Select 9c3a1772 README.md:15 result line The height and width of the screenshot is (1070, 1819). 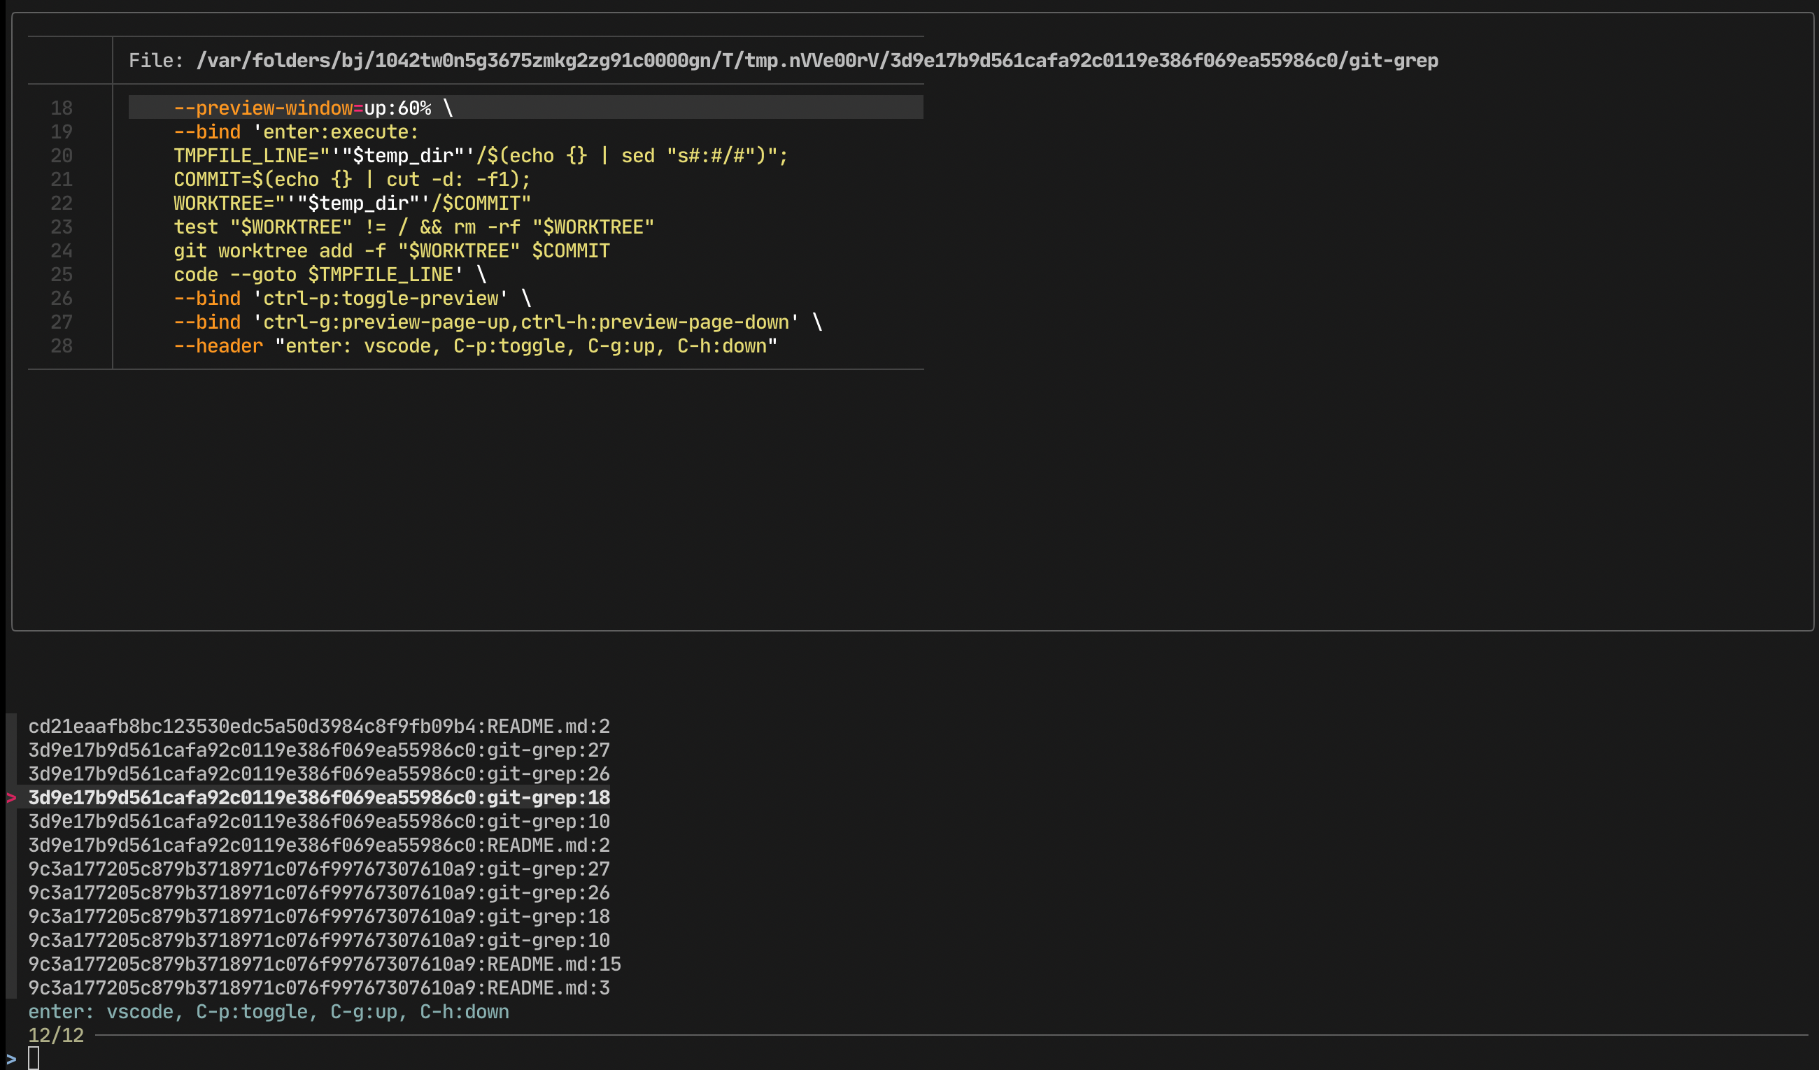coord(324,964)
